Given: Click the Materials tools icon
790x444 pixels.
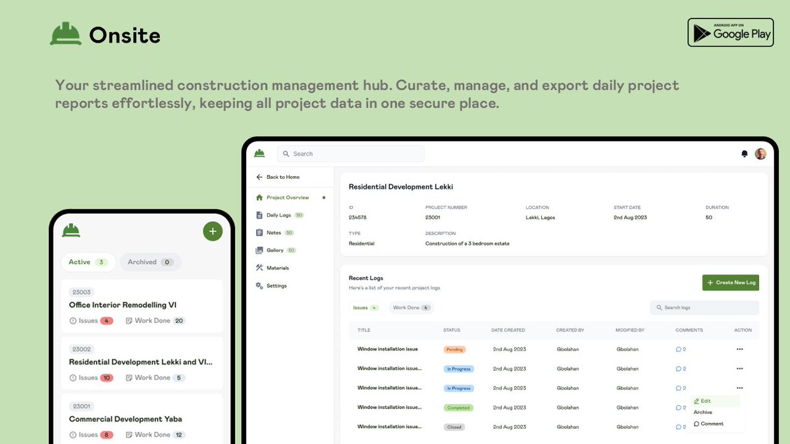Looking at the screenshot, I should coord(259,268).
